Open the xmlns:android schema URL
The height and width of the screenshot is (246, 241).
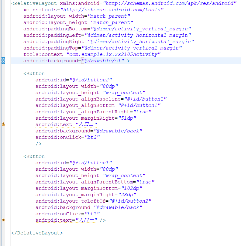170,3
